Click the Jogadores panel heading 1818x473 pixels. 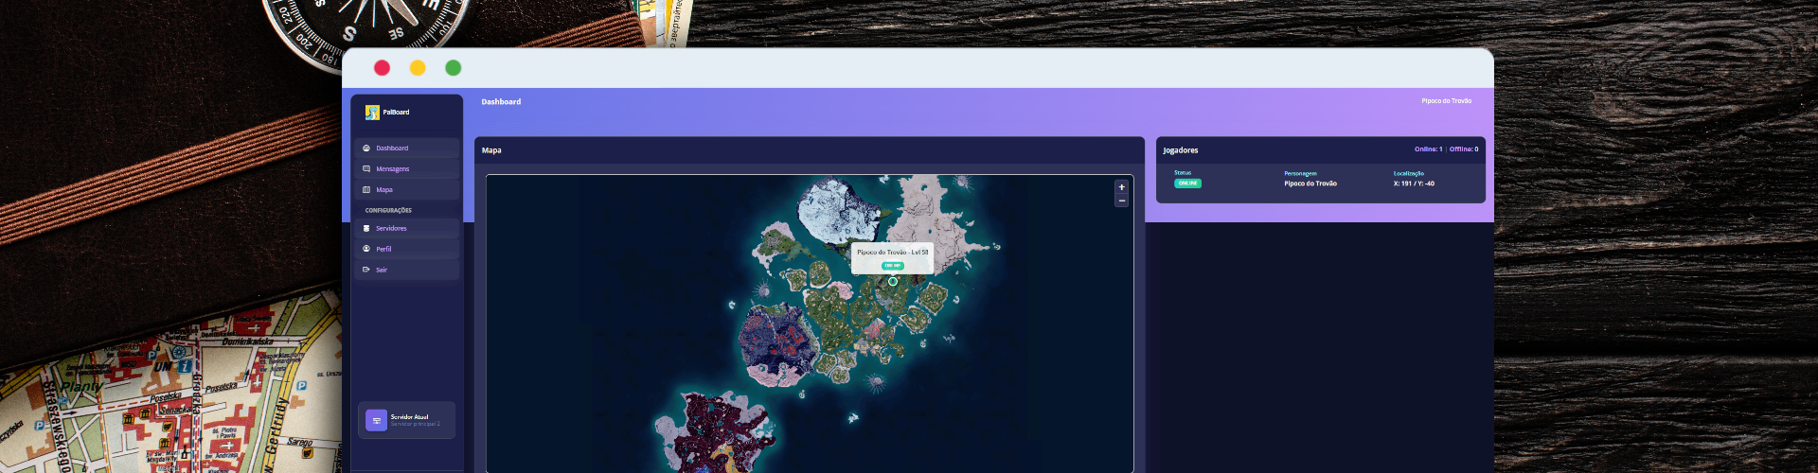click(x=1181, y=150)
